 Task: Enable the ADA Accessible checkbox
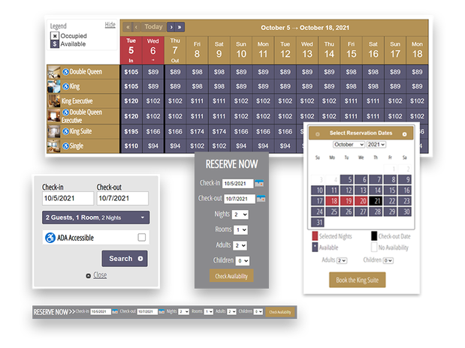(141, 238)
